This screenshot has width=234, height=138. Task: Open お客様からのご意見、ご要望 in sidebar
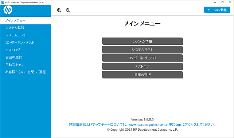tap(26, 72)
